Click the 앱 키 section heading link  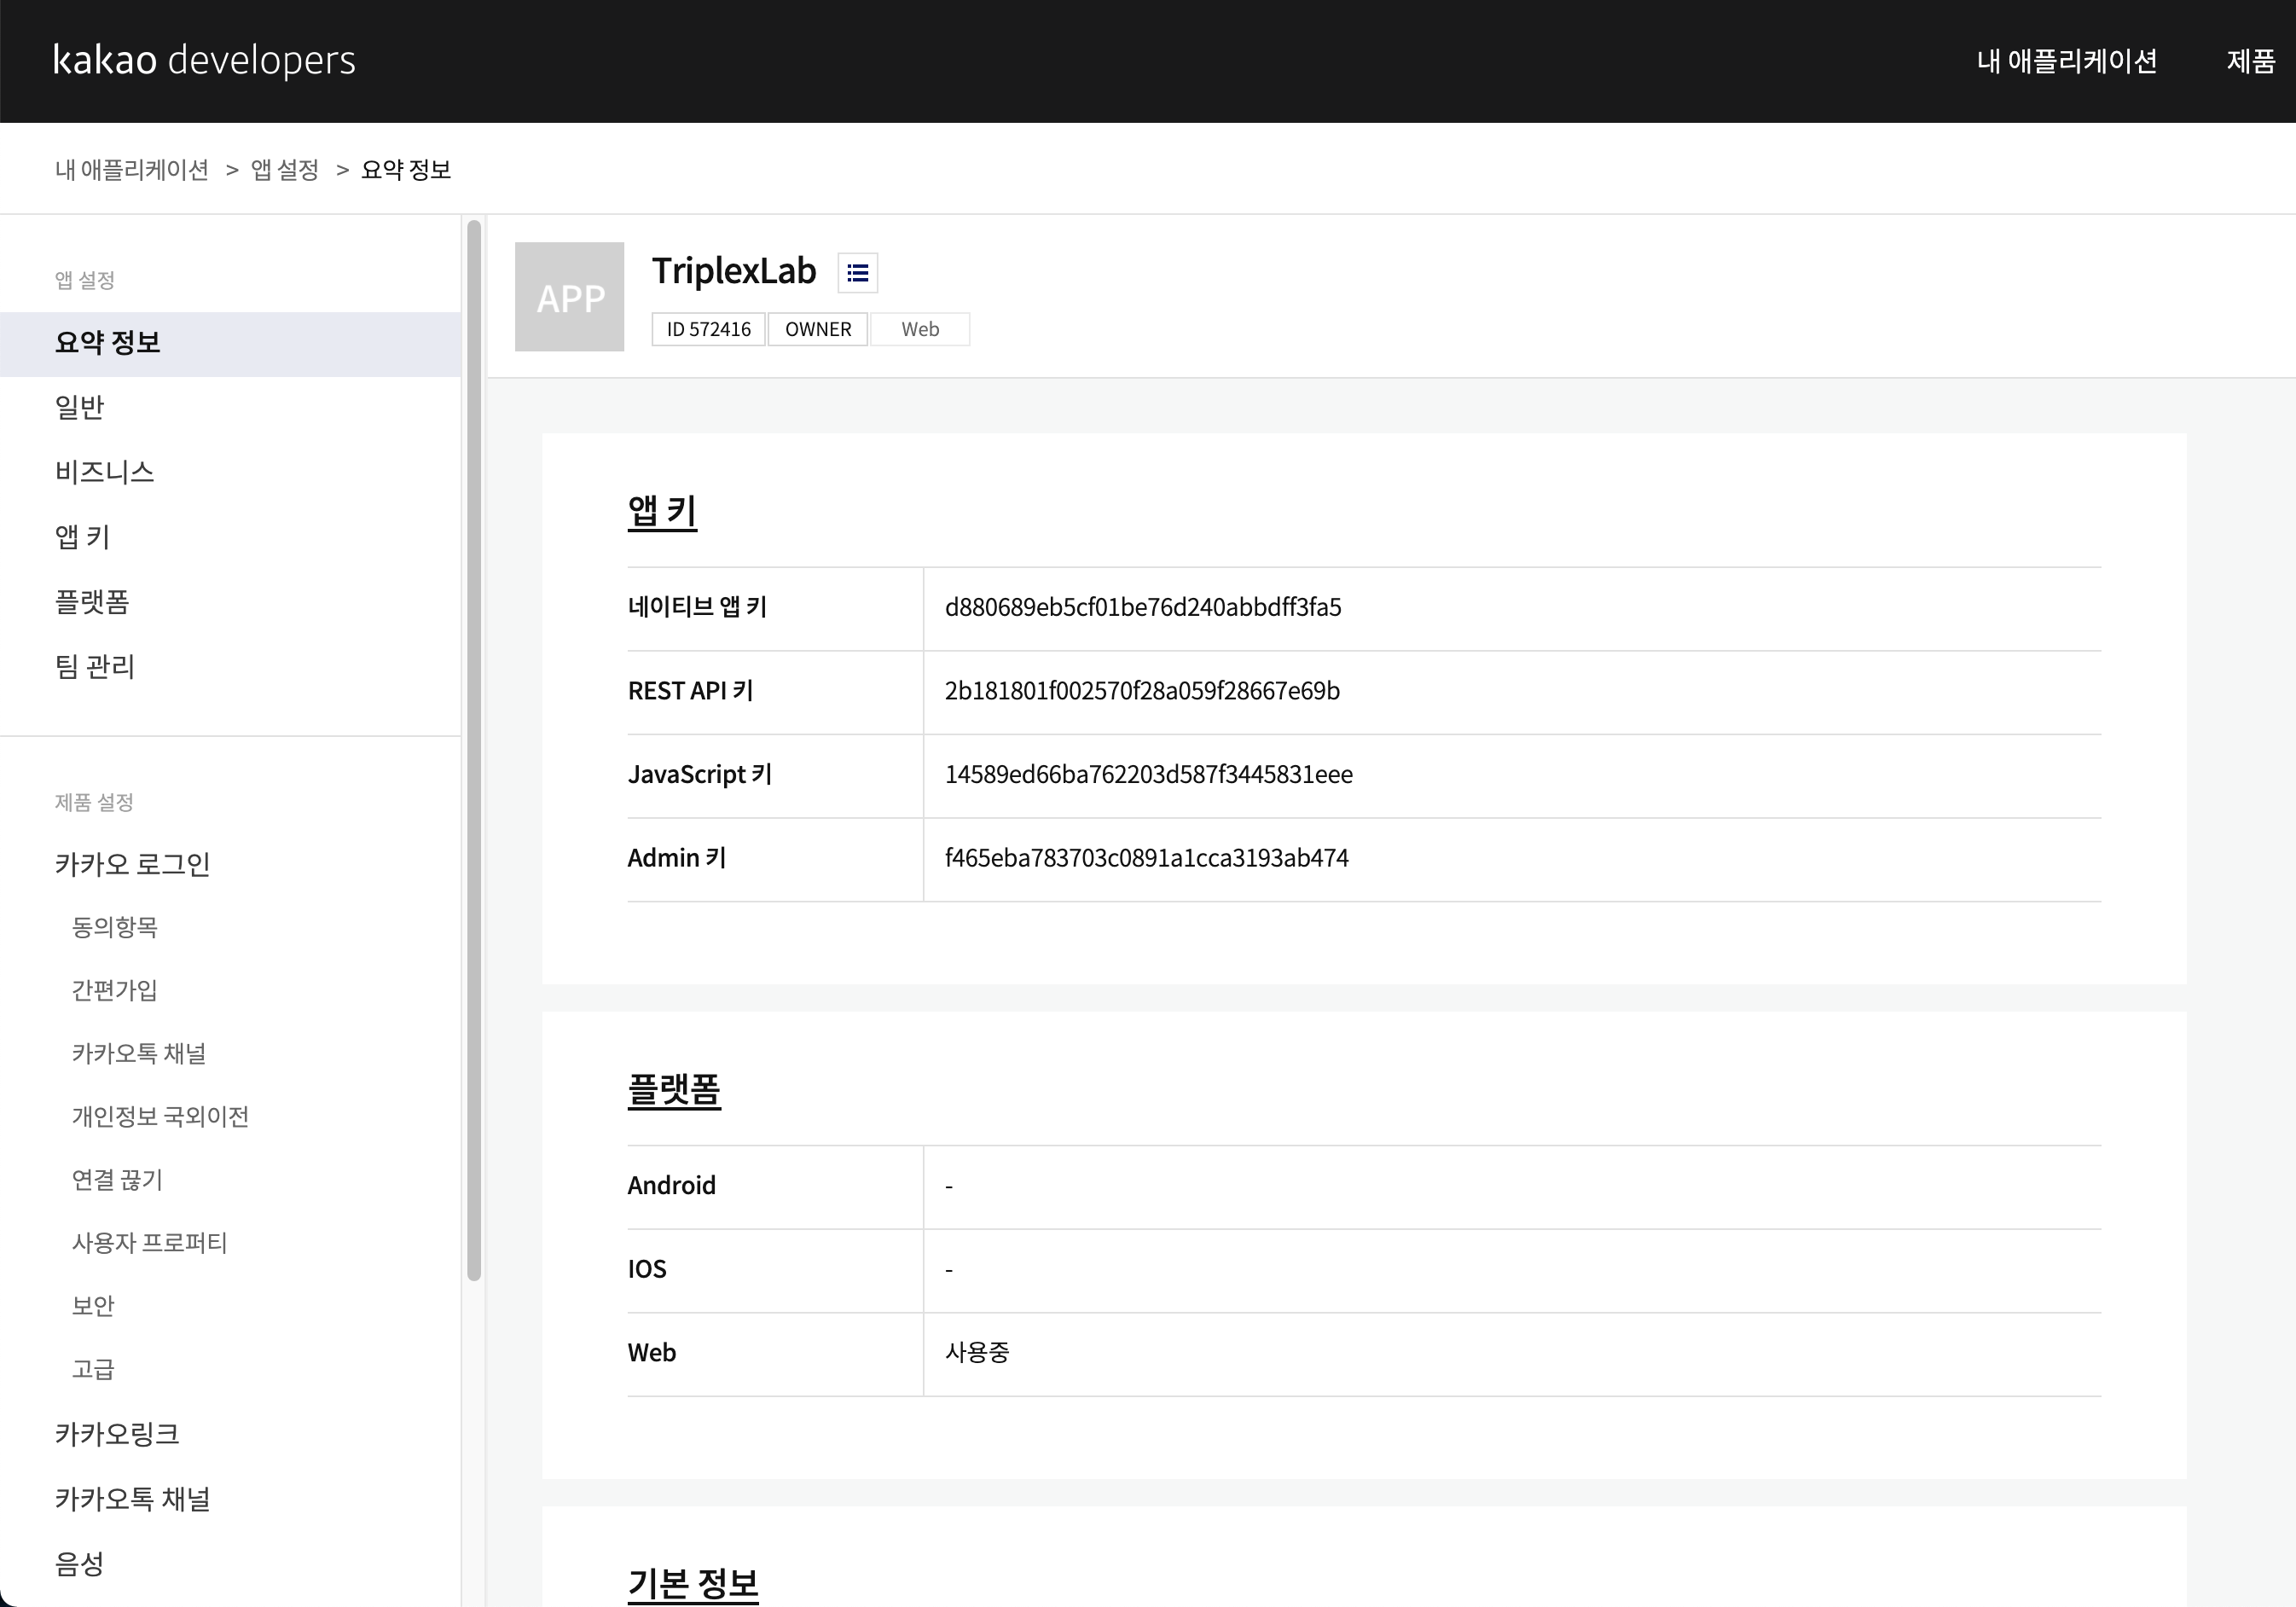(662, 511)
